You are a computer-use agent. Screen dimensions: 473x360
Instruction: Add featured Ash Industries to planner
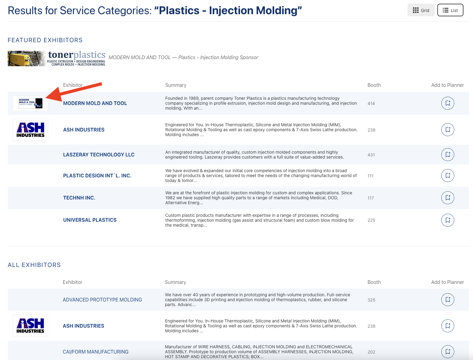(x=447, y=130)
